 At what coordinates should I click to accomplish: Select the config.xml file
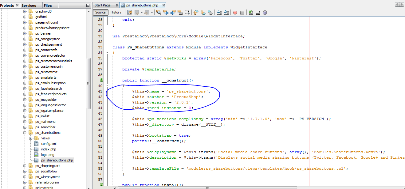tap(49, 144)
